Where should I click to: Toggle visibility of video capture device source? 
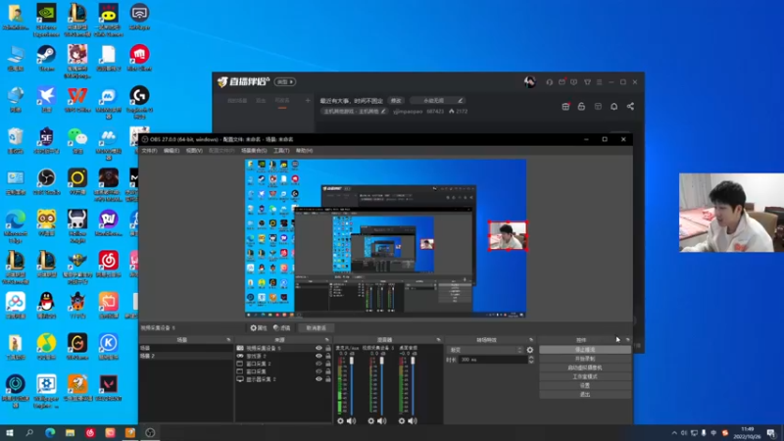[x=318, y=348]
